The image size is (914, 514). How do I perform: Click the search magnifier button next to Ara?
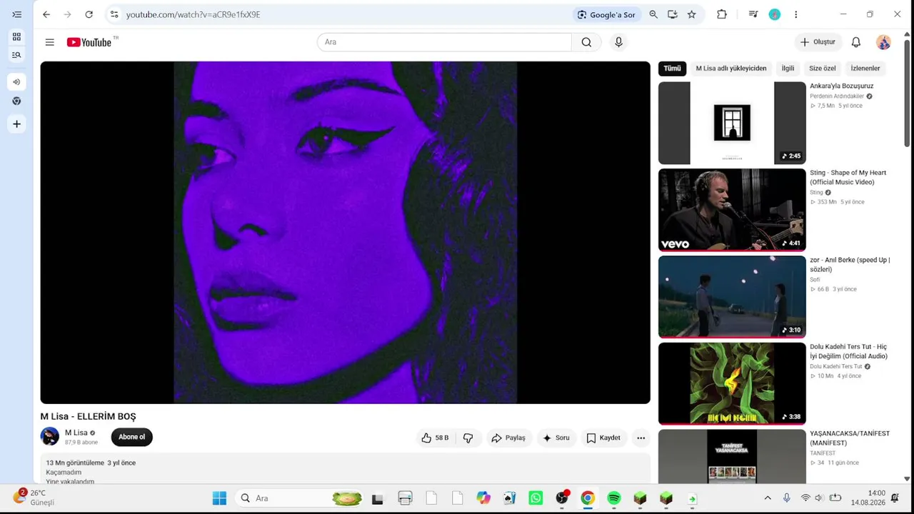coord(586,42)
